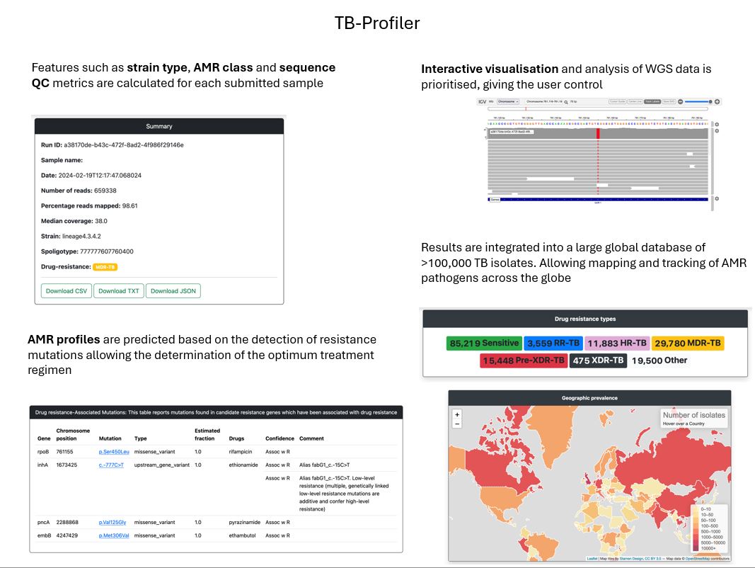Click the IGV zoom level slider
755x568 pixels.
(697, 102)
